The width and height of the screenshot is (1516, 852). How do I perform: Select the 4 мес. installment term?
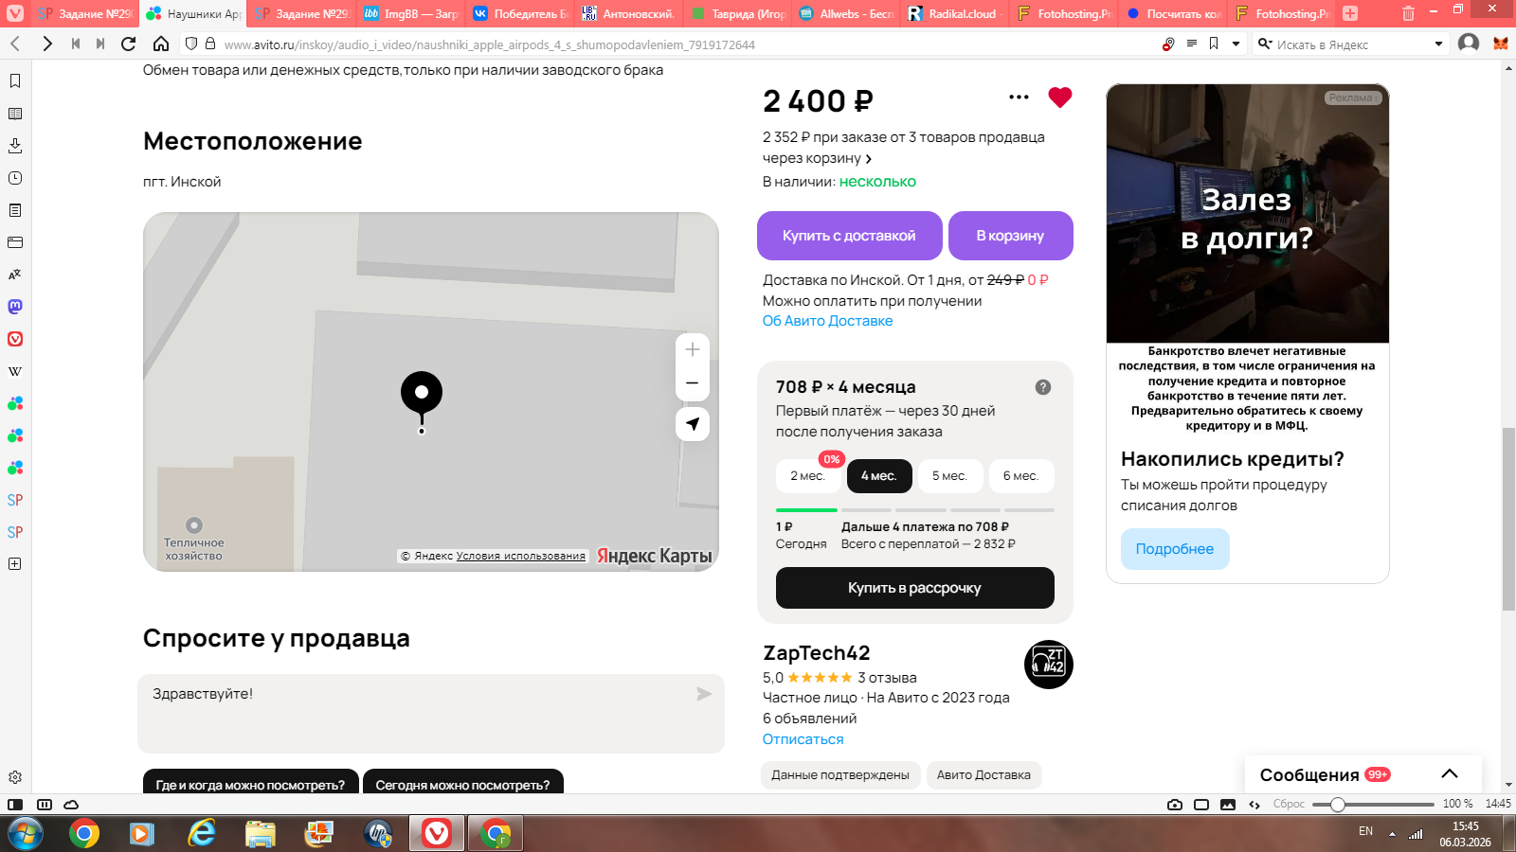point(879,476)
